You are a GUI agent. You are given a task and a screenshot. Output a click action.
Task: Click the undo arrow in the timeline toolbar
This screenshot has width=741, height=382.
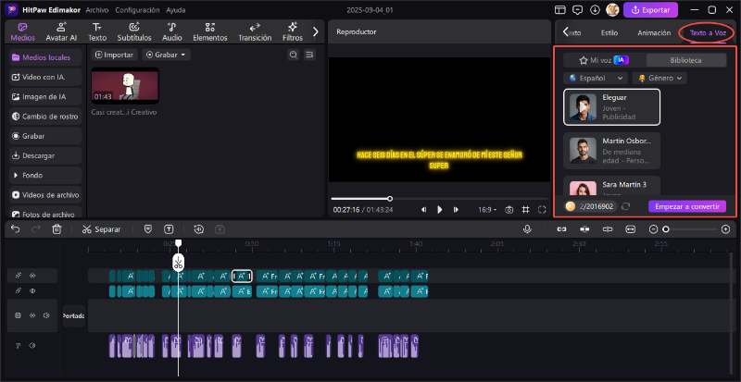pos(15,228)
